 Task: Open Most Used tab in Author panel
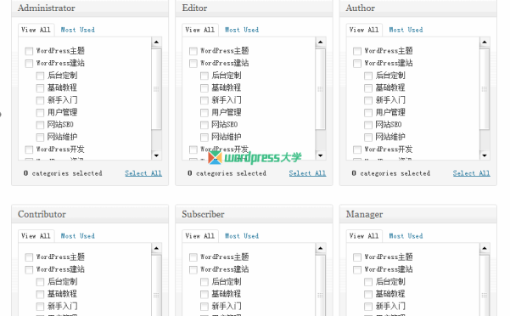tap(406, 30)
